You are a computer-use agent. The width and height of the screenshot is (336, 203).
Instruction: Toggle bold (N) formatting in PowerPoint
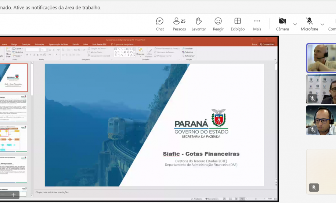[x=27, y=54]
